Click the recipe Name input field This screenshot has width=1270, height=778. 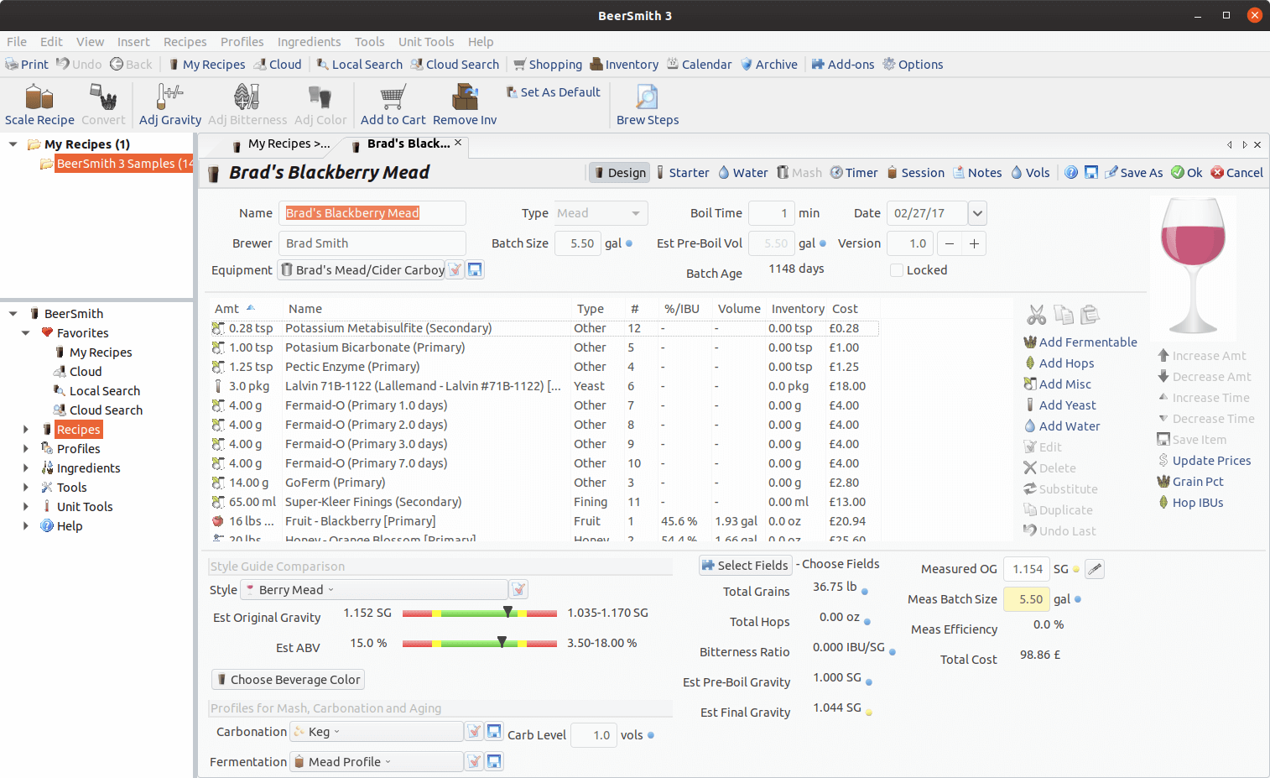coord(372,213)
